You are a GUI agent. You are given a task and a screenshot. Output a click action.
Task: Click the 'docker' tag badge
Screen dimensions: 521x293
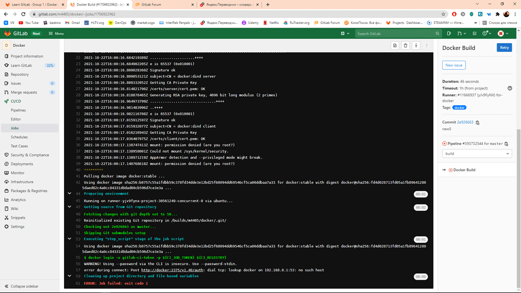pos(458,107)
